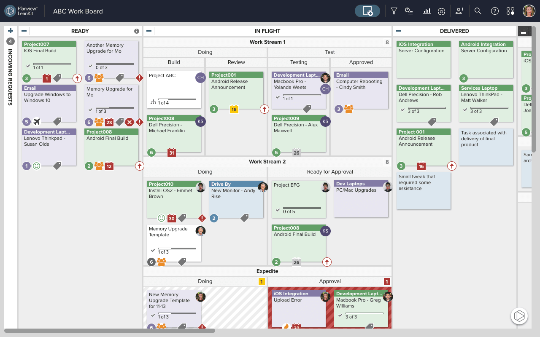Open the board filter funnel icon
The height and width of the screenshot is (337, 540).
pos(394,11)
